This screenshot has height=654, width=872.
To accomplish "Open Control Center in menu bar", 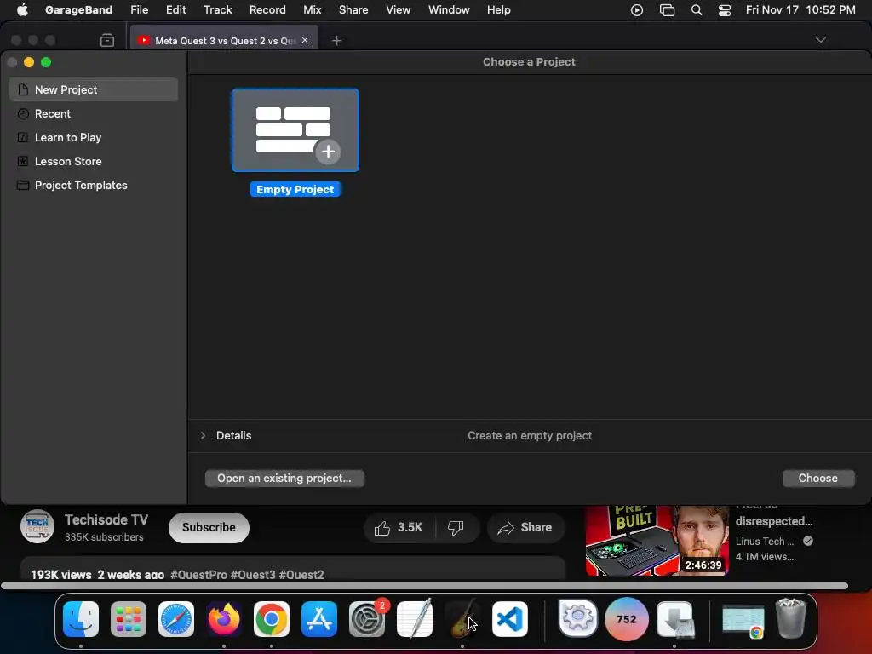I will [725, 10].
